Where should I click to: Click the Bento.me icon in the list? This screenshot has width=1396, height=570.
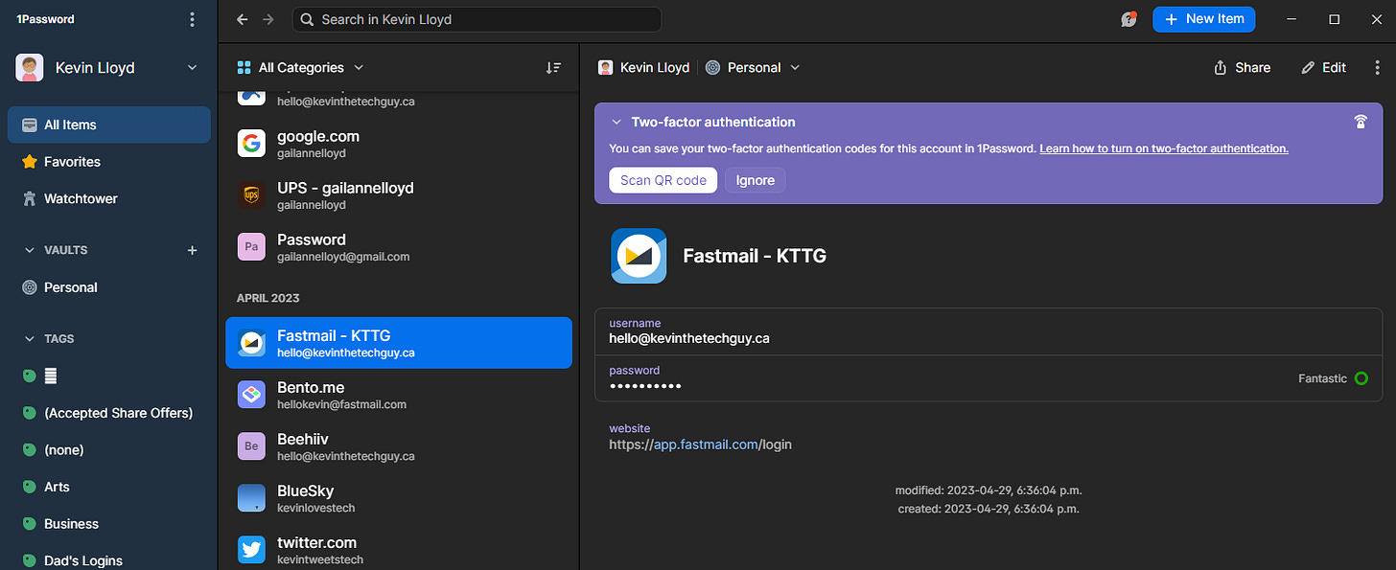251,395
